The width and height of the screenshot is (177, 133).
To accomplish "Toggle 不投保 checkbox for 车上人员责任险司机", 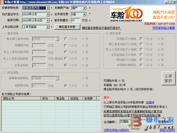I will coord(65,52).
